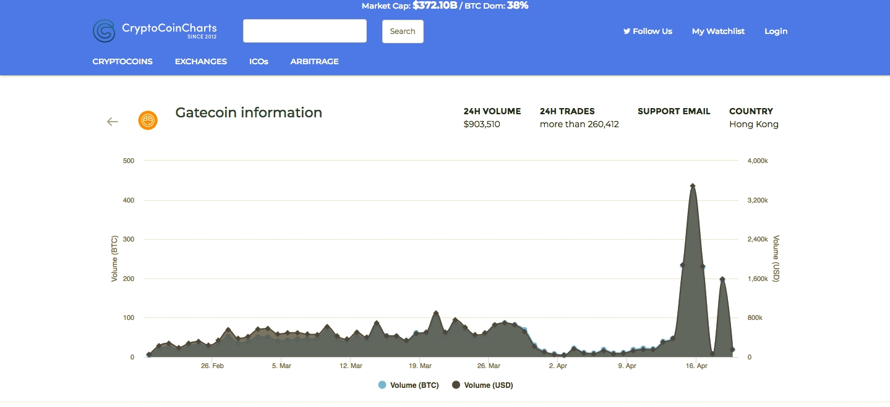890x407 pixels.
Task: Click the 2. Apr x-axis label
Action: click(558, 366)
